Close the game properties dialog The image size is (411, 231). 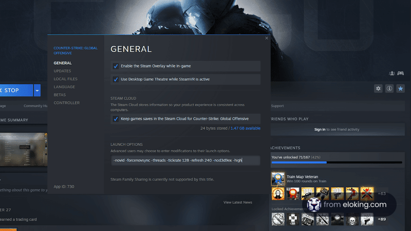[266, 38]
